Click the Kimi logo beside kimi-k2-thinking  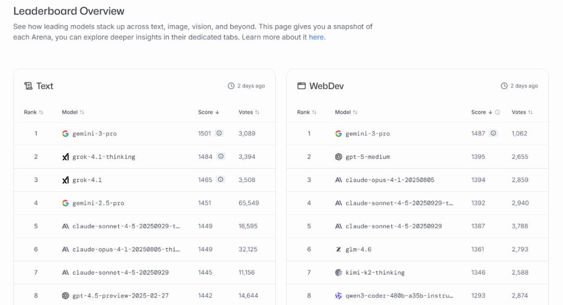pos(338,272)
